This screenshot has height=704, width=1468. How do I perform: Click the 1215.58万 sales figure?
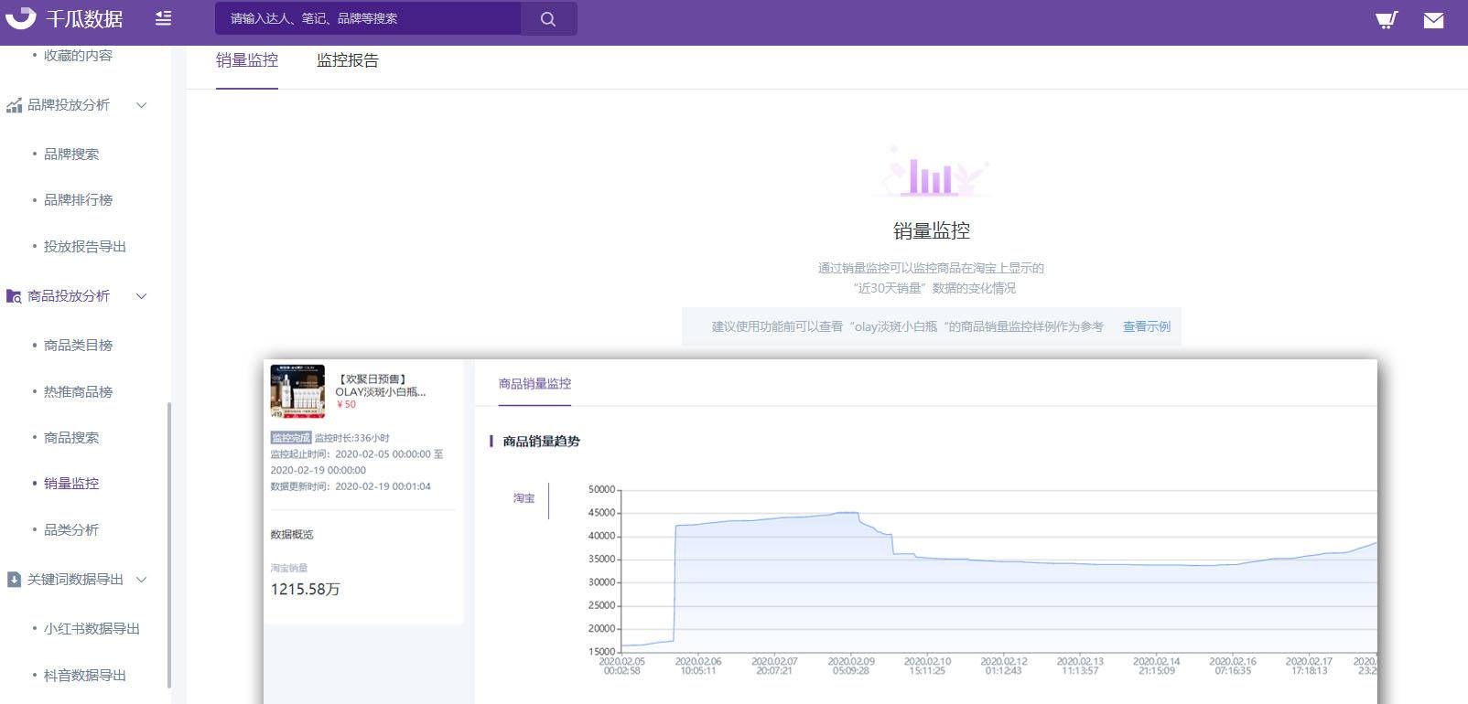(305, 590)
